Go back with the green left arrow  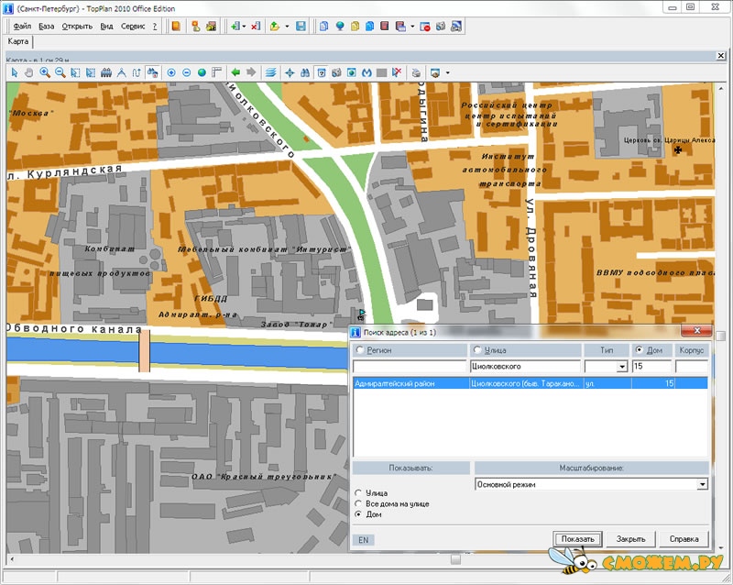pyautogui.click(x=235, y=72)
